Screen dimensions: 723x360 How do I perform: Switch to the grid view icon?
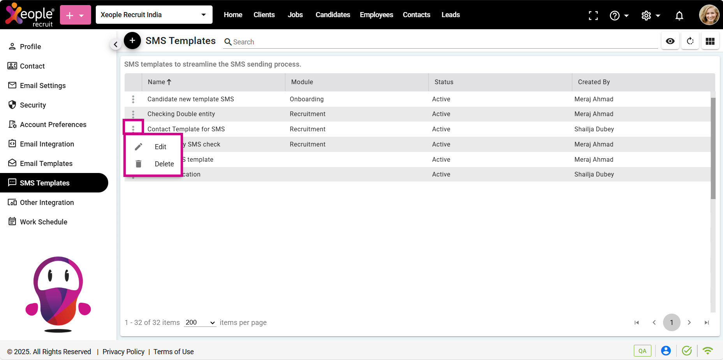(710, 41)
